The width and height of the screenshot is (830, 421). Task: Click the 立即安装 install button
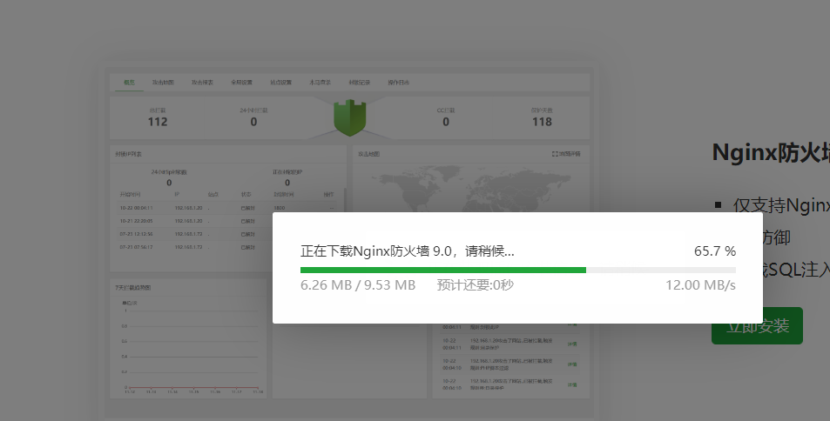[757, 326]
